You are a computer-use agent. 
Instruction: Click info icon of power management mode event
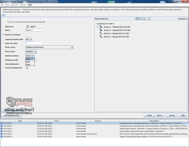pos(1,126)
